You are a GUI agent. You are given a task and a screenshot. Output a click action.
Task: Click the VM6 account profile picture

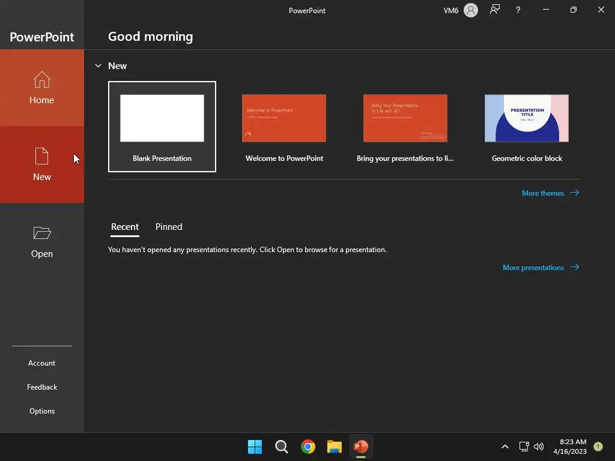click(471, 10)
